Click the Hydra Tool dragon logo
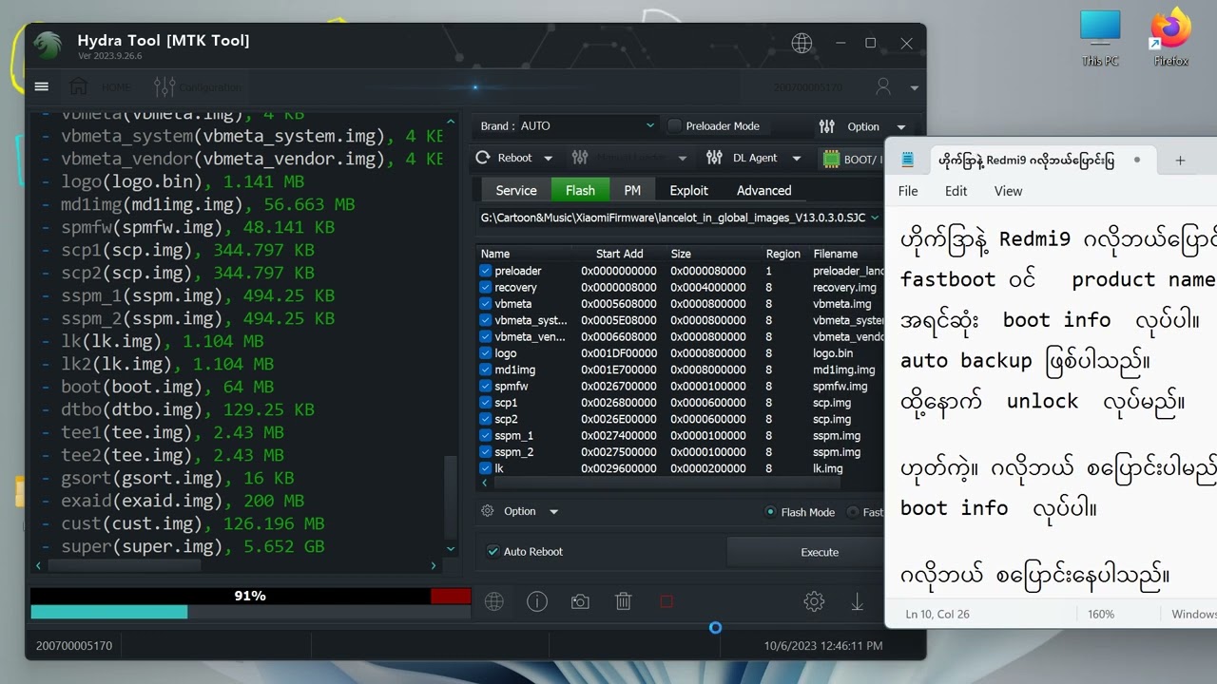1217x684 pixels. coord(48,45)
